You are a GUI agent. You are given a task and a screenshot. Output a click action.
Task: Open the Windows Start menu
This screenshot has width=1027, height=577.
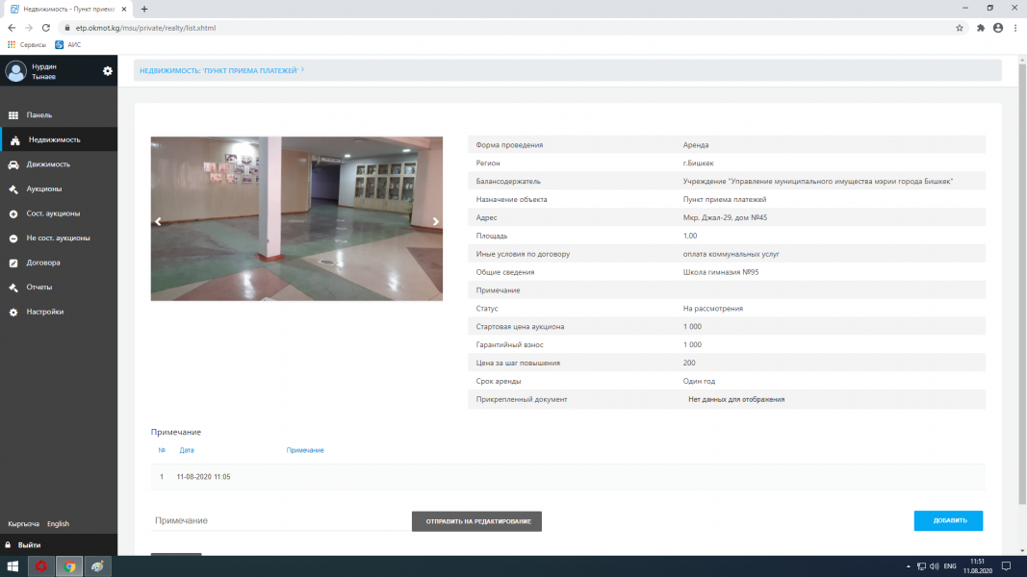(13, 566)
